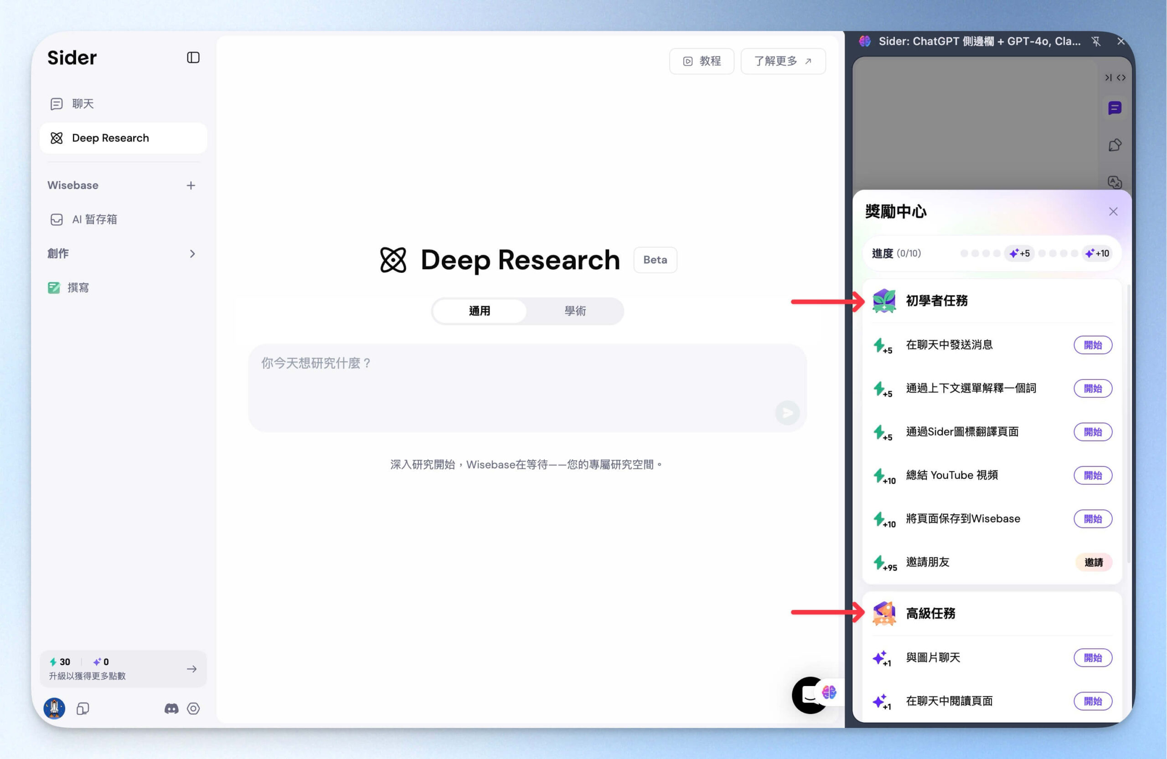Open settings gear icon in sidebar
Viewport: 1167px width, 759px height.
193,708
